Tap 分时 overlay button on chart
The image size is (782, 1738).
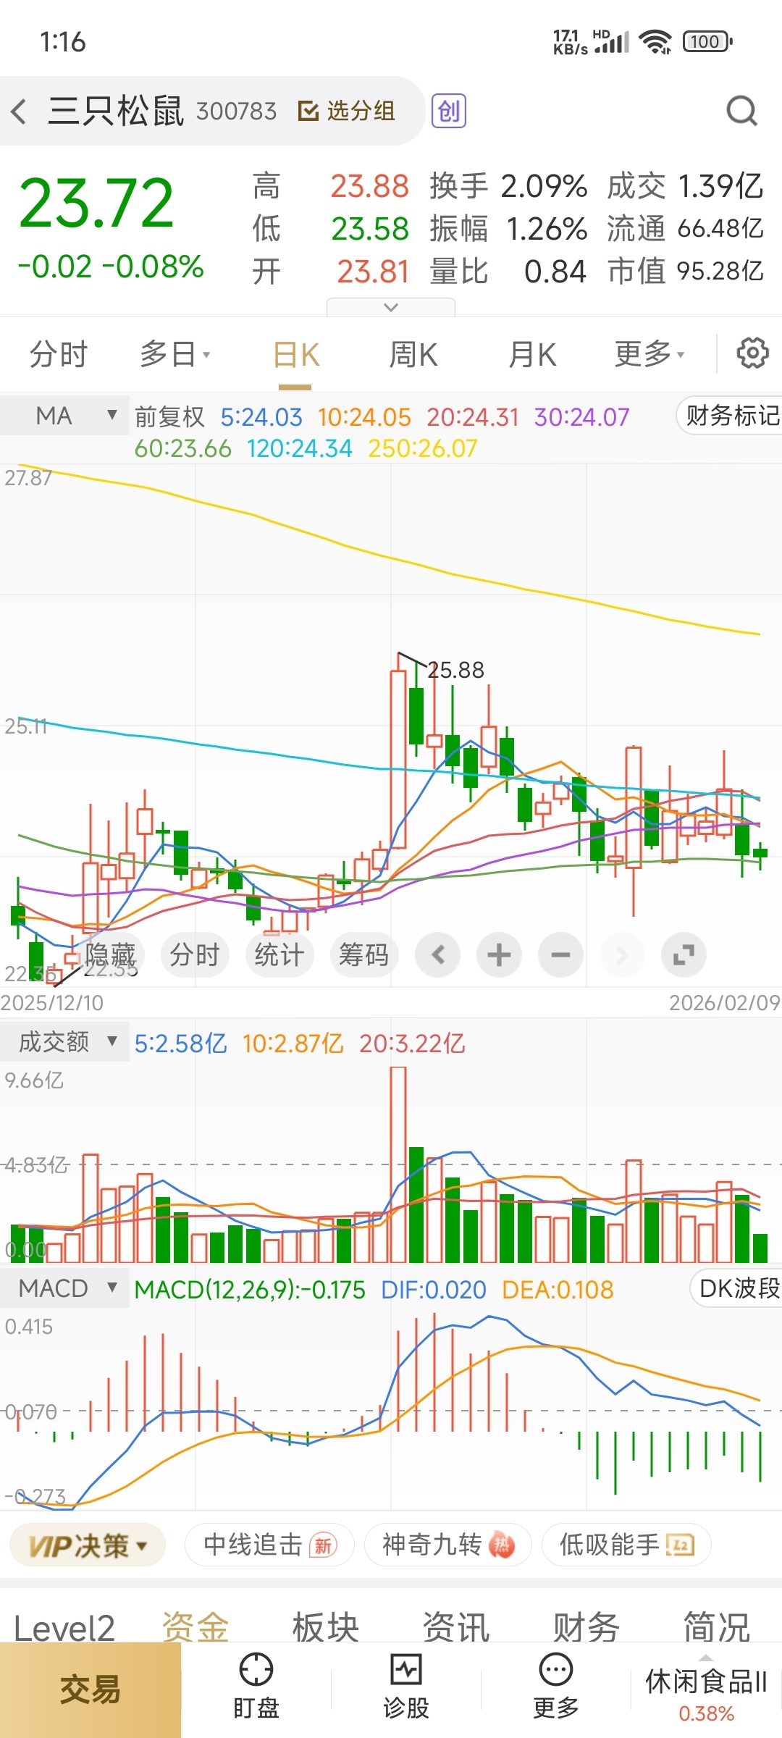(x=194, y=954)
